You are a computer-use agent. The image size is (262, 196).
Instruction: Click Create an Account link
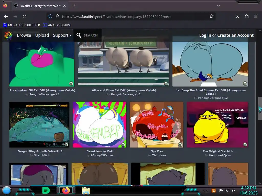tap(235, 35)
